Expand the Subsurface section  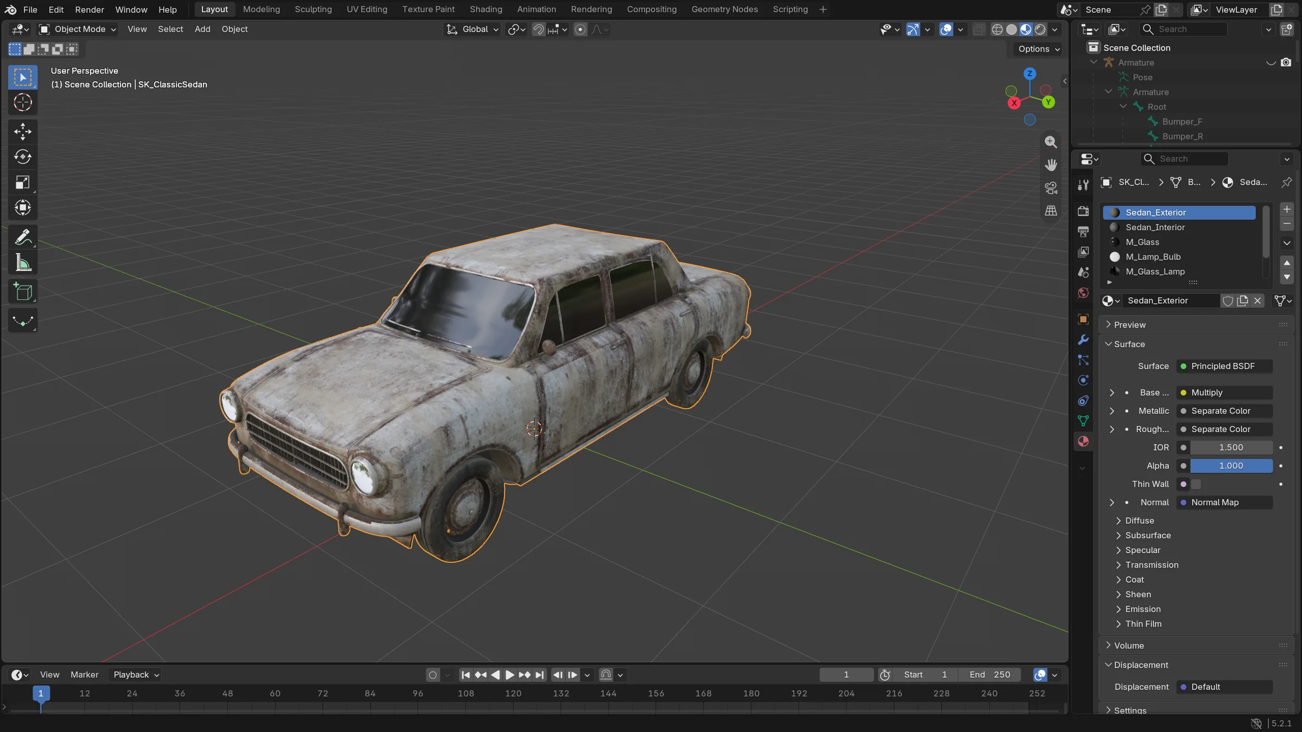tap(1148, 536)
